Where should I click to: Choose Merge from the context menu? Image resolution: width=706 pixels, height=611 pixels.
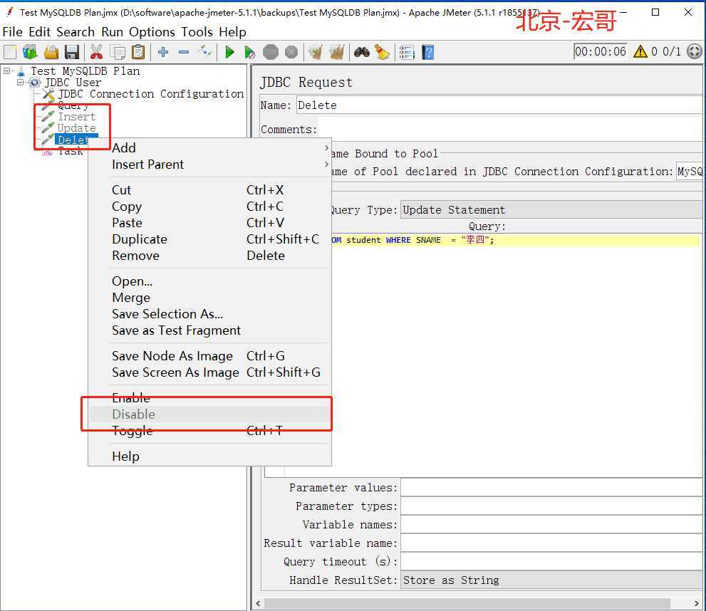click(210, 298)
